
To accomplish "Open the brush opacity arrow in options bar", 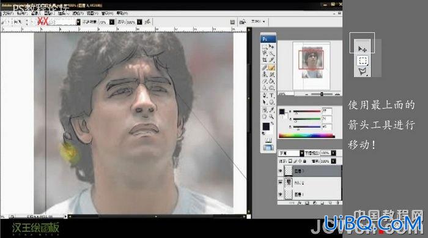I will (x=112, y=22).
